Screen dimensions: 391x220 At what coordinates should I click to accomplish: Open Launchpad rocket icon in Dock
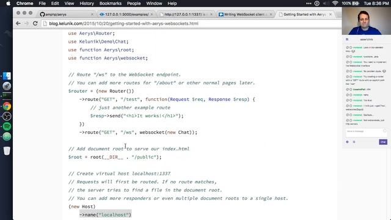[x=7, y=86]
